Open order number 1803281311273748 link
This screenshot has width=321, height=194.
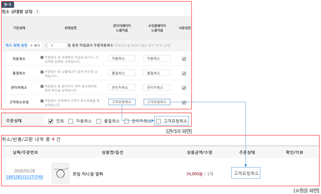coord(24,177)
